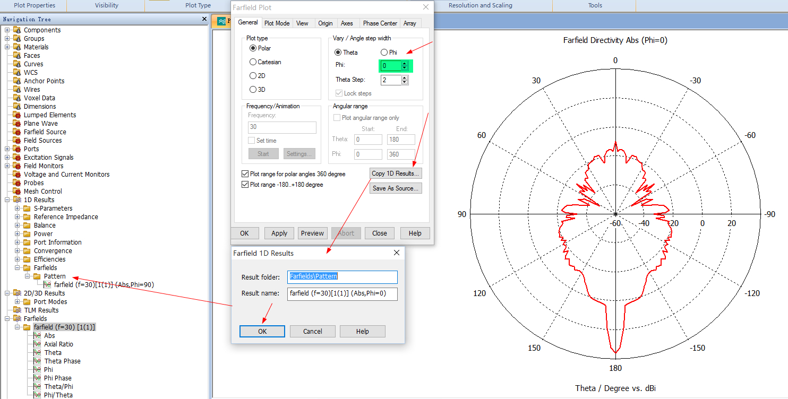The image size is (788, 399).
Task: Click the Lumped Elements folder icon
Action: 17,115
